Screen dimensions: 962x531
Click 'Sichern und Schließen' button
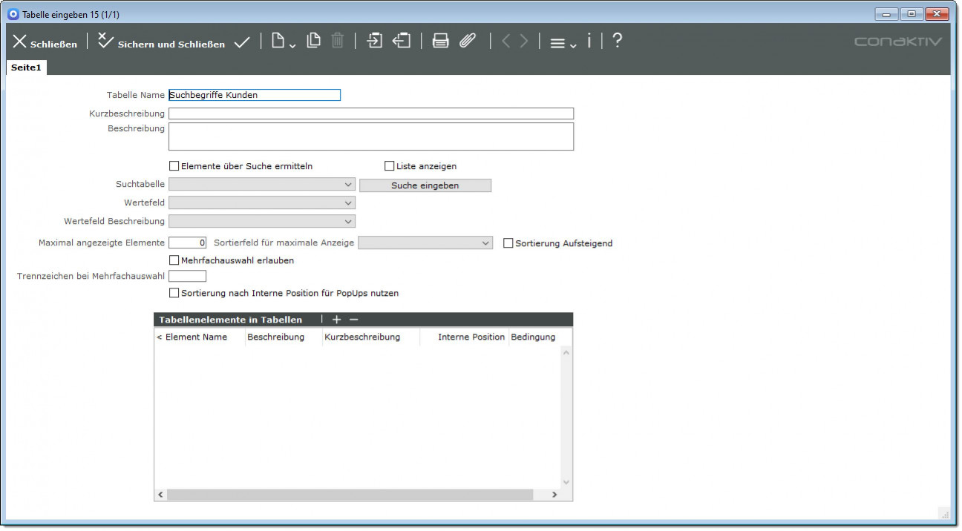[x=162, y=43]
